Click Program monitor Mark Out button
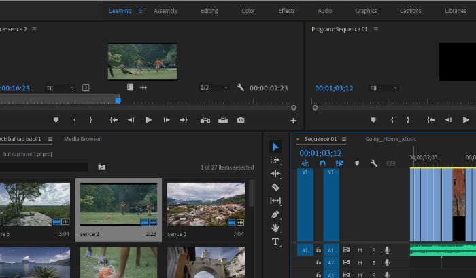476x278 pixels. tap(408, 120)
